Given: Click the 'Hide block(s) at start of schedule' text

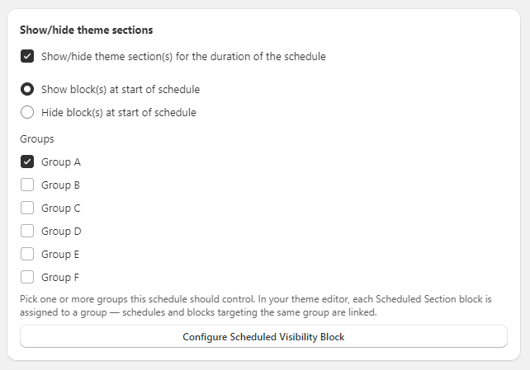Looking at the screenshot, I should [119, 113].
